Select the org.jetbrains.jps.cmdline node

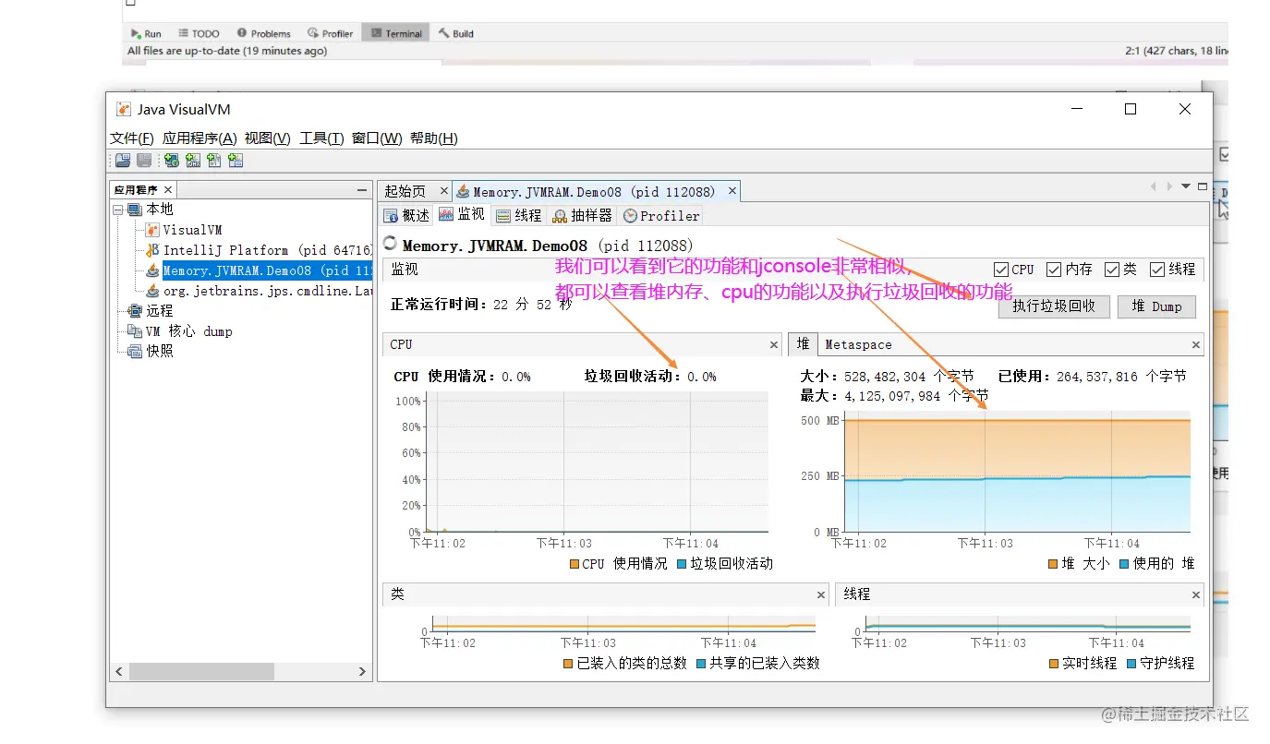click(x=268, y=291)
